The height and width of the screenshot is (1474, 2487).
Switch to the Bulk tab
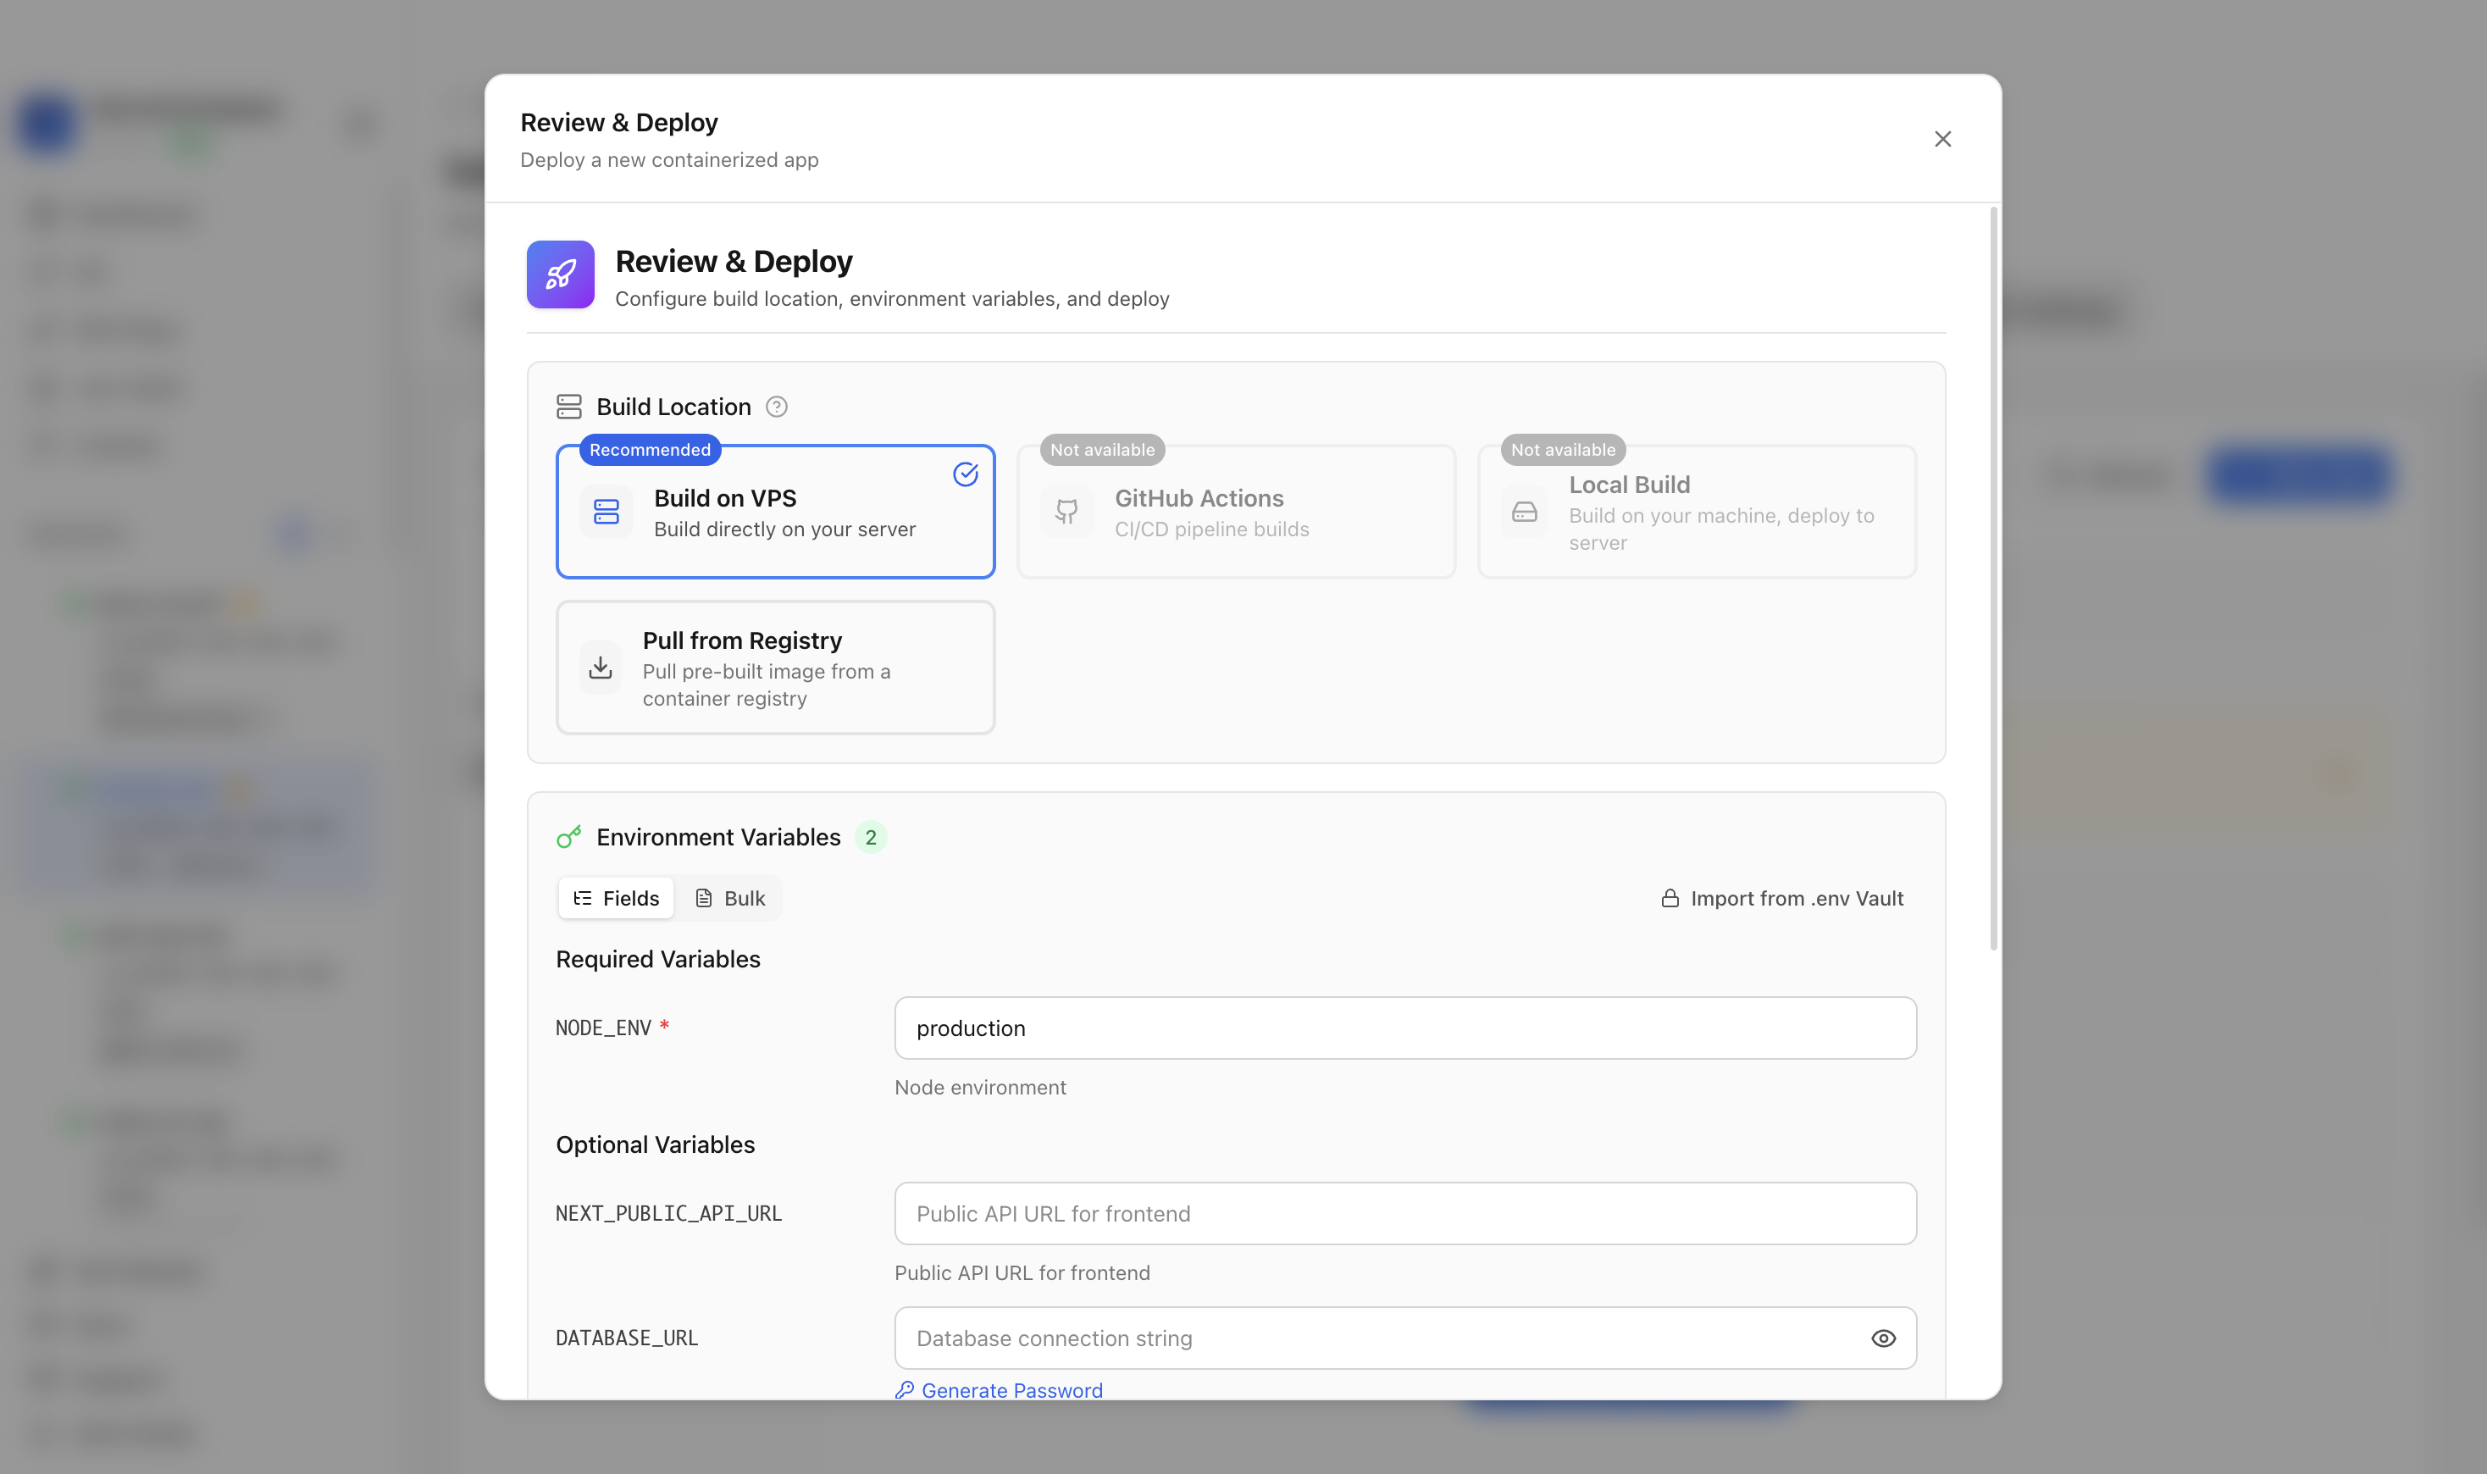(730, 898)
